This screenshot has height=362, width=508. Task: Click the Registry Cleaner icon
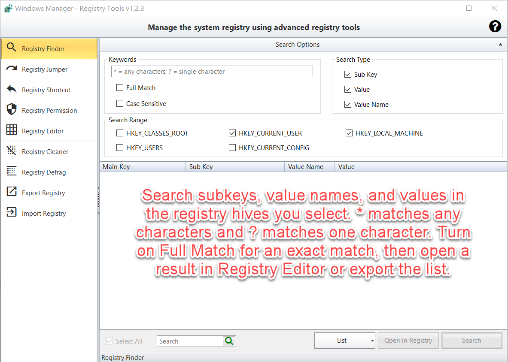click(11, 151)
